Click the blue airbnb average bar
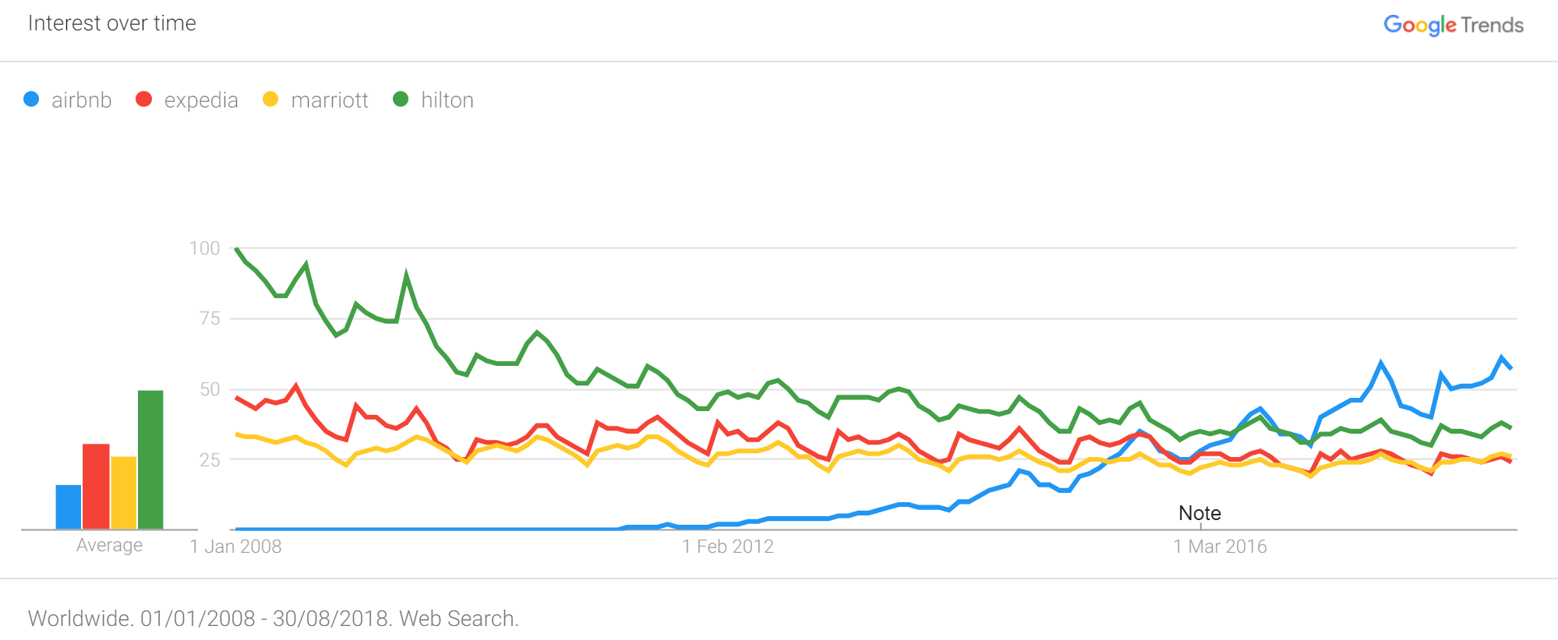 (69, 507)
